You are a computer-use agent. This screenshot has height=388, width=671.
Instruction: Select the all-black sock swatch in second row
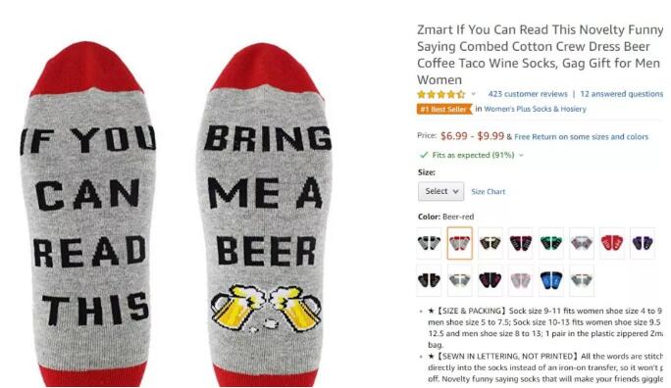click(430, 280)
